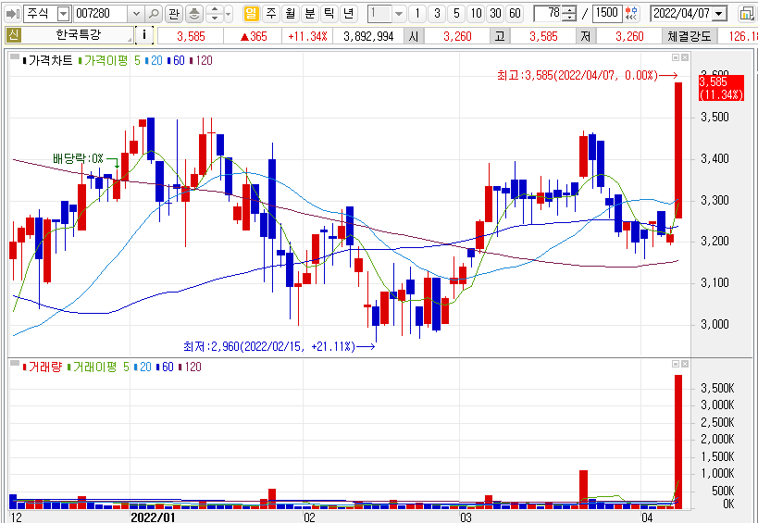Screen dimensions: 758x523
Task: Select the 분 minute chart period
Action: (309, 14)
